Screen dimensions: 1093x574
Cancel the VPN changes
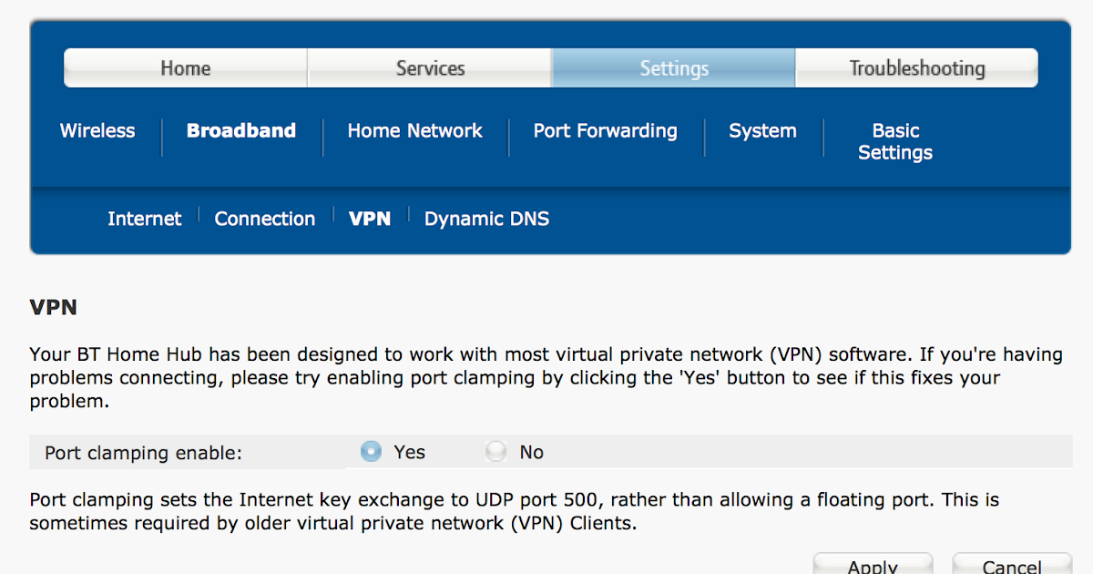[1011, 565]
